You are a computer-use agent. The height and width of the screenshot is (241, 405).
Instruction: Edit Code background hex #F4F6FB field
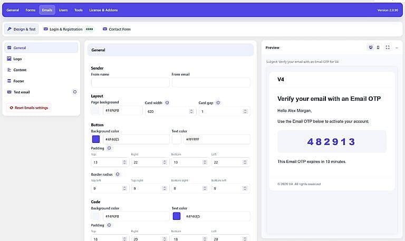136,216
